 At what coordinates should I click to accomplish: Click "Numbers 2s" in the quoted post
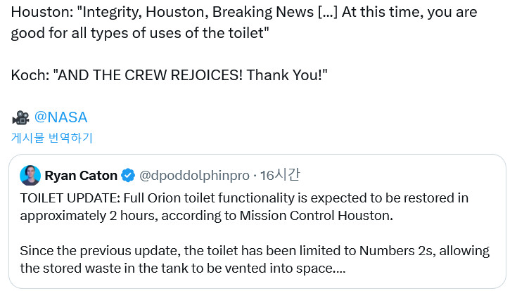(x=388, y=251)
